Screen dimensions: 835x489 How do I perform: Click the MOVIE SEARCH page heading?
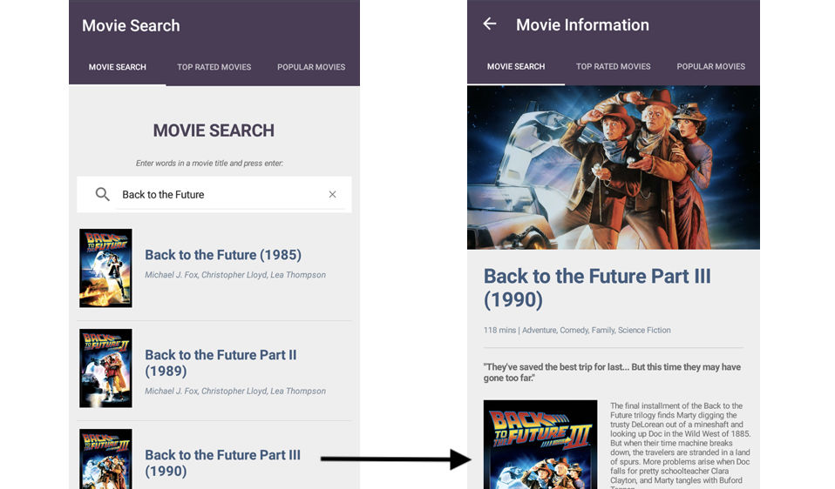point(214,131)
